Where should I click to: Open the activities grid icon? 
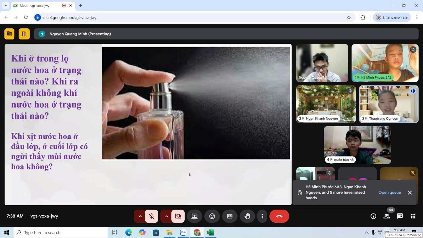[x=413, y=216]
